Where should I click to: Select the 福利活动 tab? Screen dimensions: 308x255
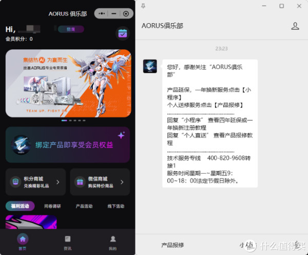click(20, 206)
